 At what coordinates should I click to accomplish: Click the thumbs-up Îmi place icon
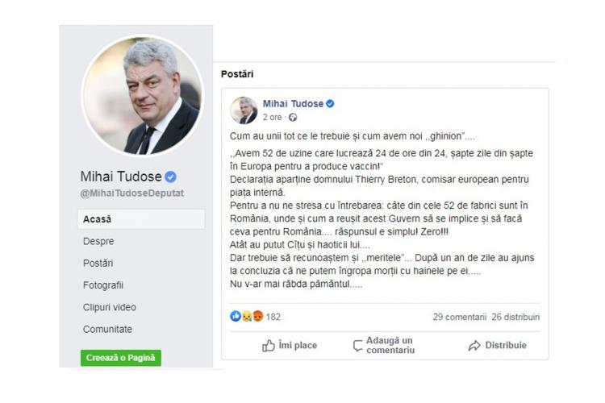click(x=268, y=346)
